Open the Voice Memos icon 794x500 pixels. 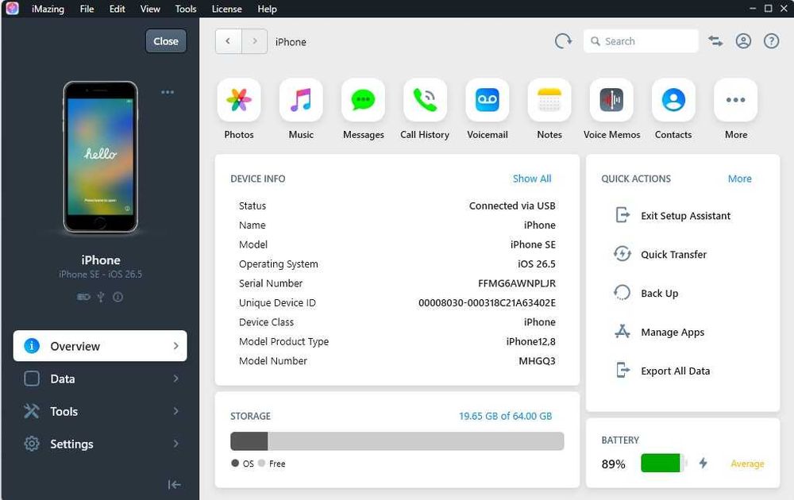(611, 100)
